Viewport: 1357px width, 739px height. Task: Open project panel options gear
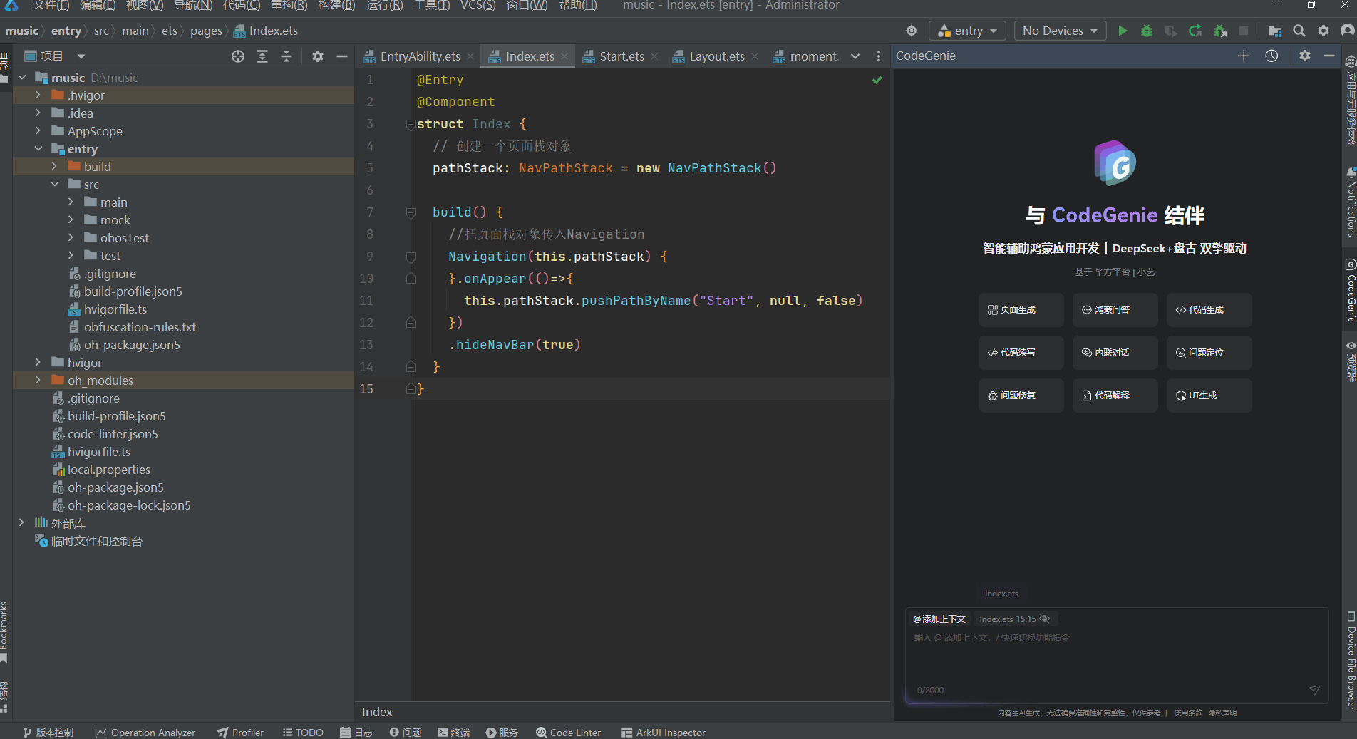(318, 56)
